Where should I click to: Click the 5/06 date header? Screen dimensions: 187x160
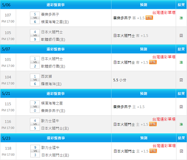coord(6,5)
